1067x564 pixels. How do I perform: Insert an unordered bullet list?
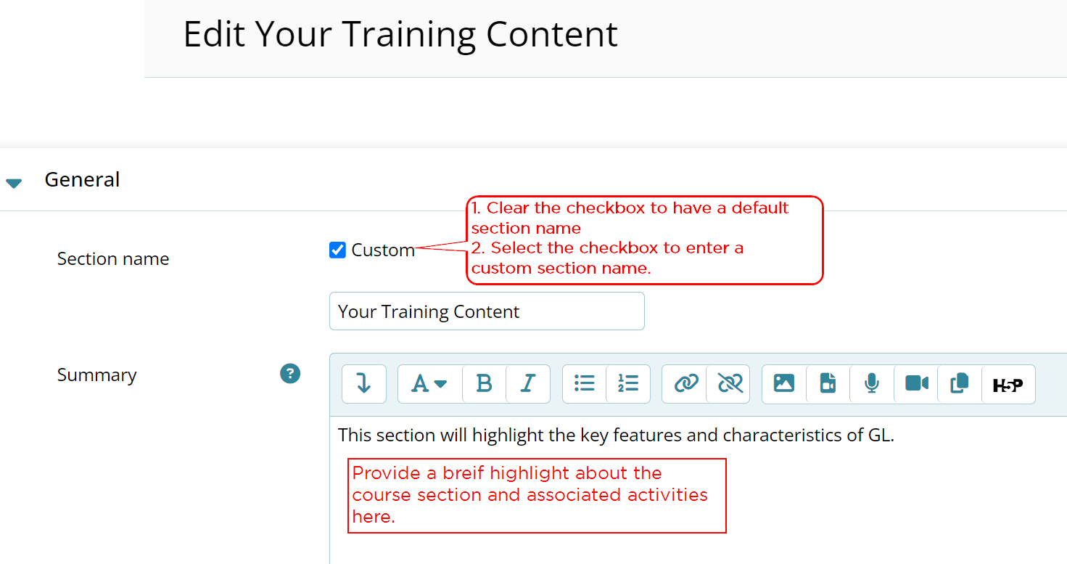coord(584,383)
